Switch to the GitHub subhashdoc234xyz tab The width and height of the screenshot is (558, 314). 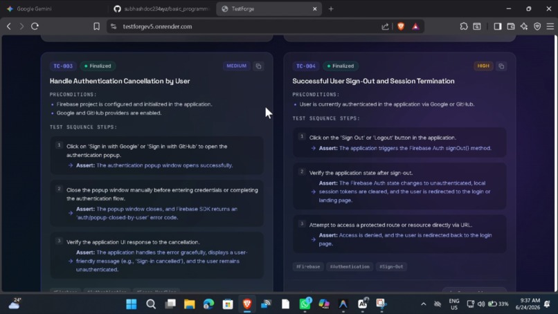pos(162,9)
